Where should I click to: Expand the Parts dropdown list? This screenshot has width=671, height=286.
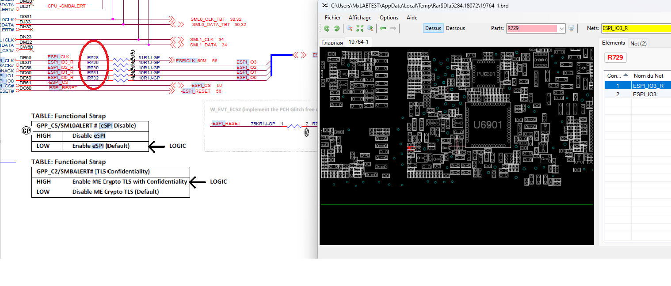[x=562, y=28]
